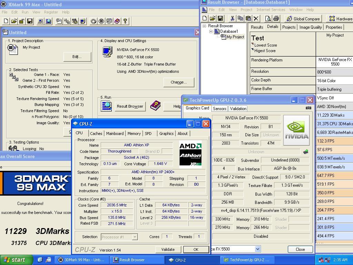Click Result Browser button in Run section

(130, 106)
